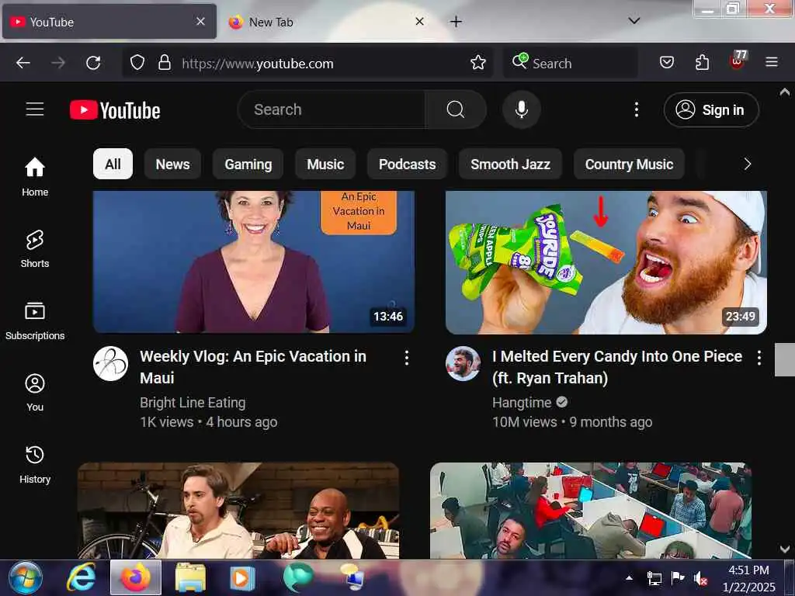Open Shorts in the sidebar
Image resolution: width=795 pixels, height=596 pixels.
click(35, 248)
